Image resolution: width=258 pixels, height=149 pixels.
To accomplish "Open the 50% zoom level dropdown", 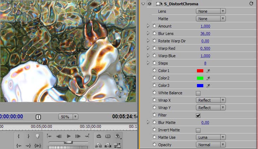I will [x=68, y=117].
